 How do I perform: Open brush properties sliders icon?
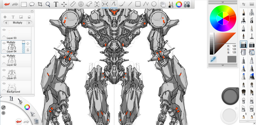pyautogui.click(x=243, y=4)
